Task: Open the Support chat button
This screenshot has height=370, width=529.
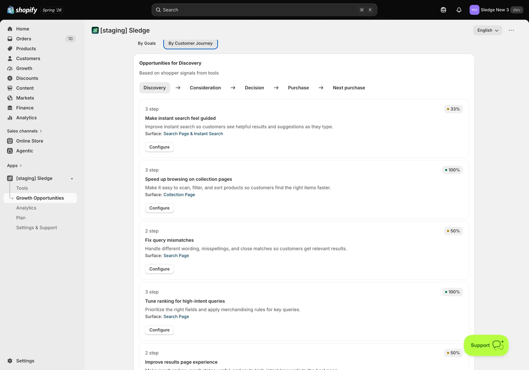Action: pos(486,345)
